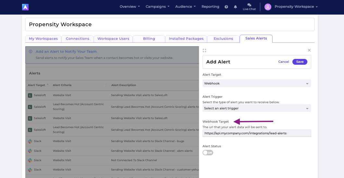Open Installed Packages tab
Screen dimensions: 344x178
pos(186,39)
